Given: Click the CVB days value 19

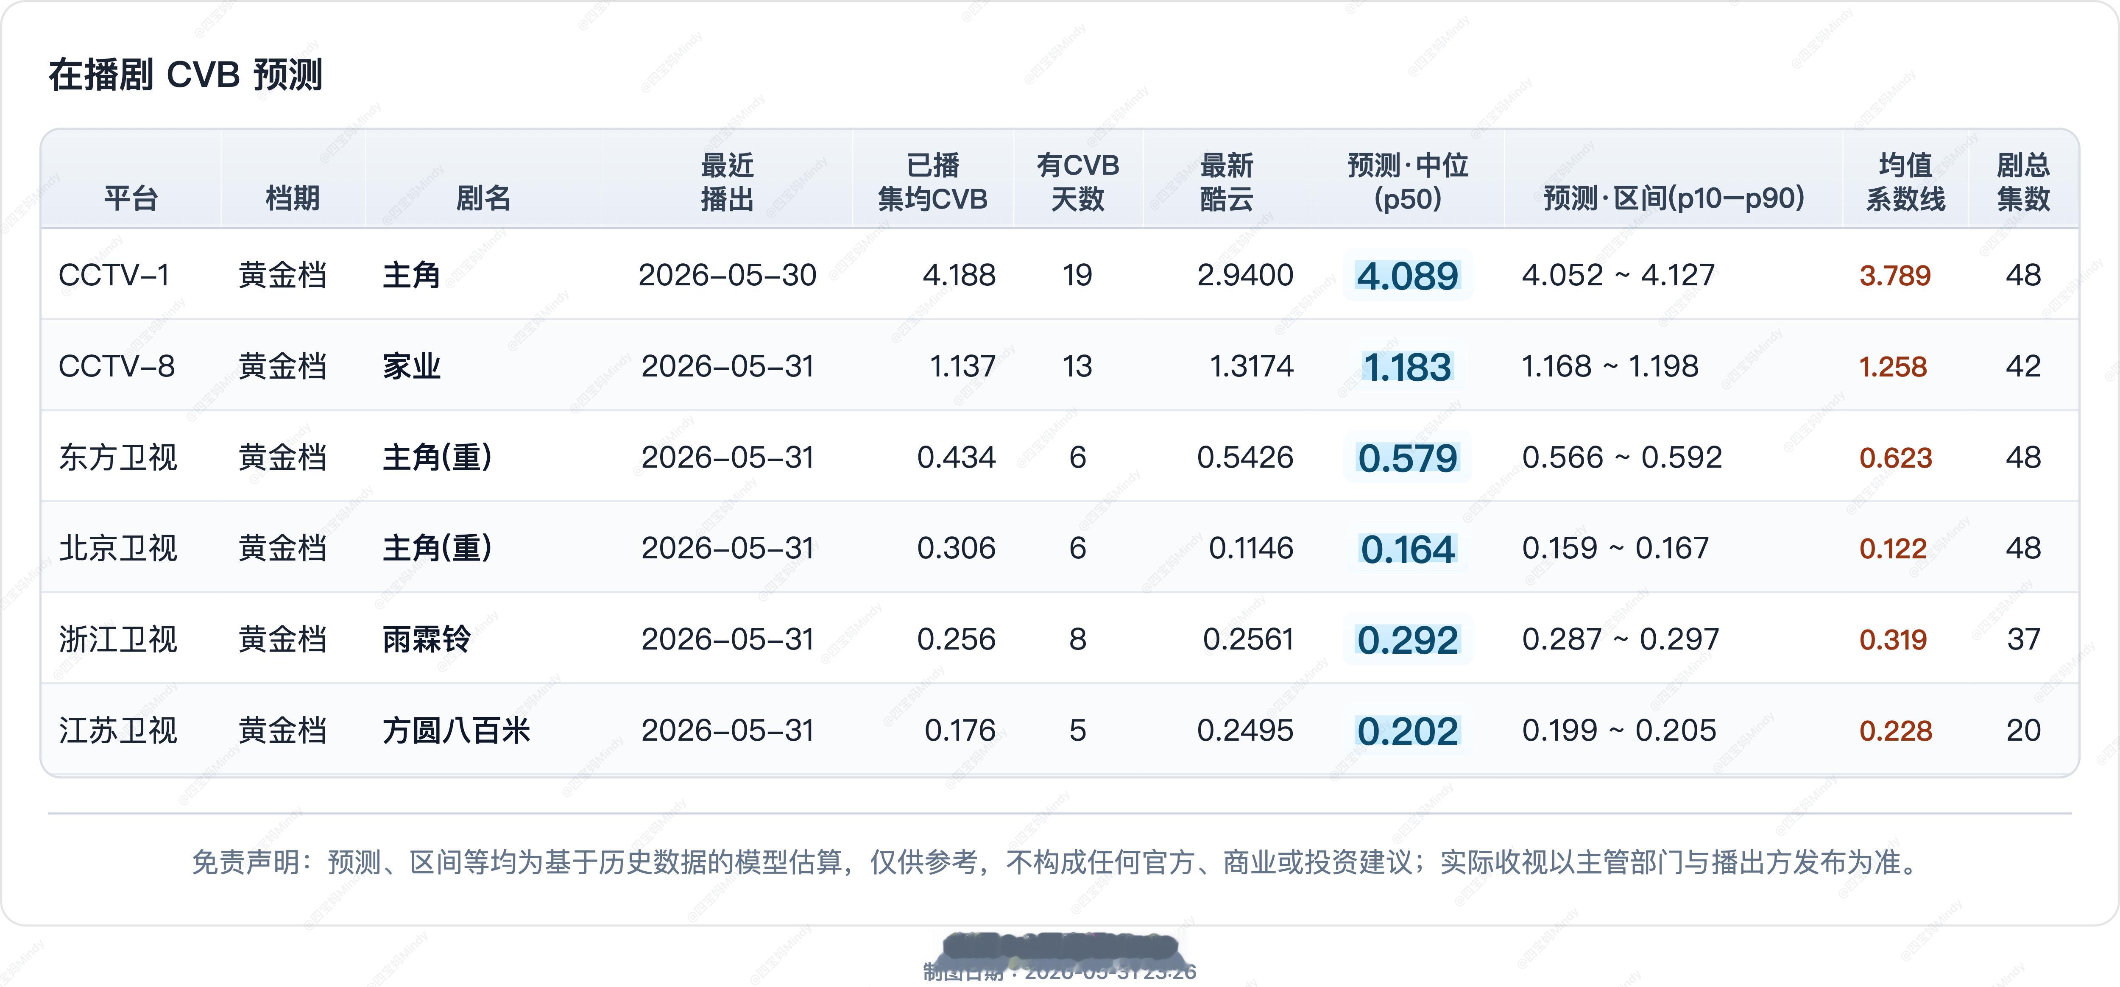Looking at the screenshot, I should tap(1077, 275).
